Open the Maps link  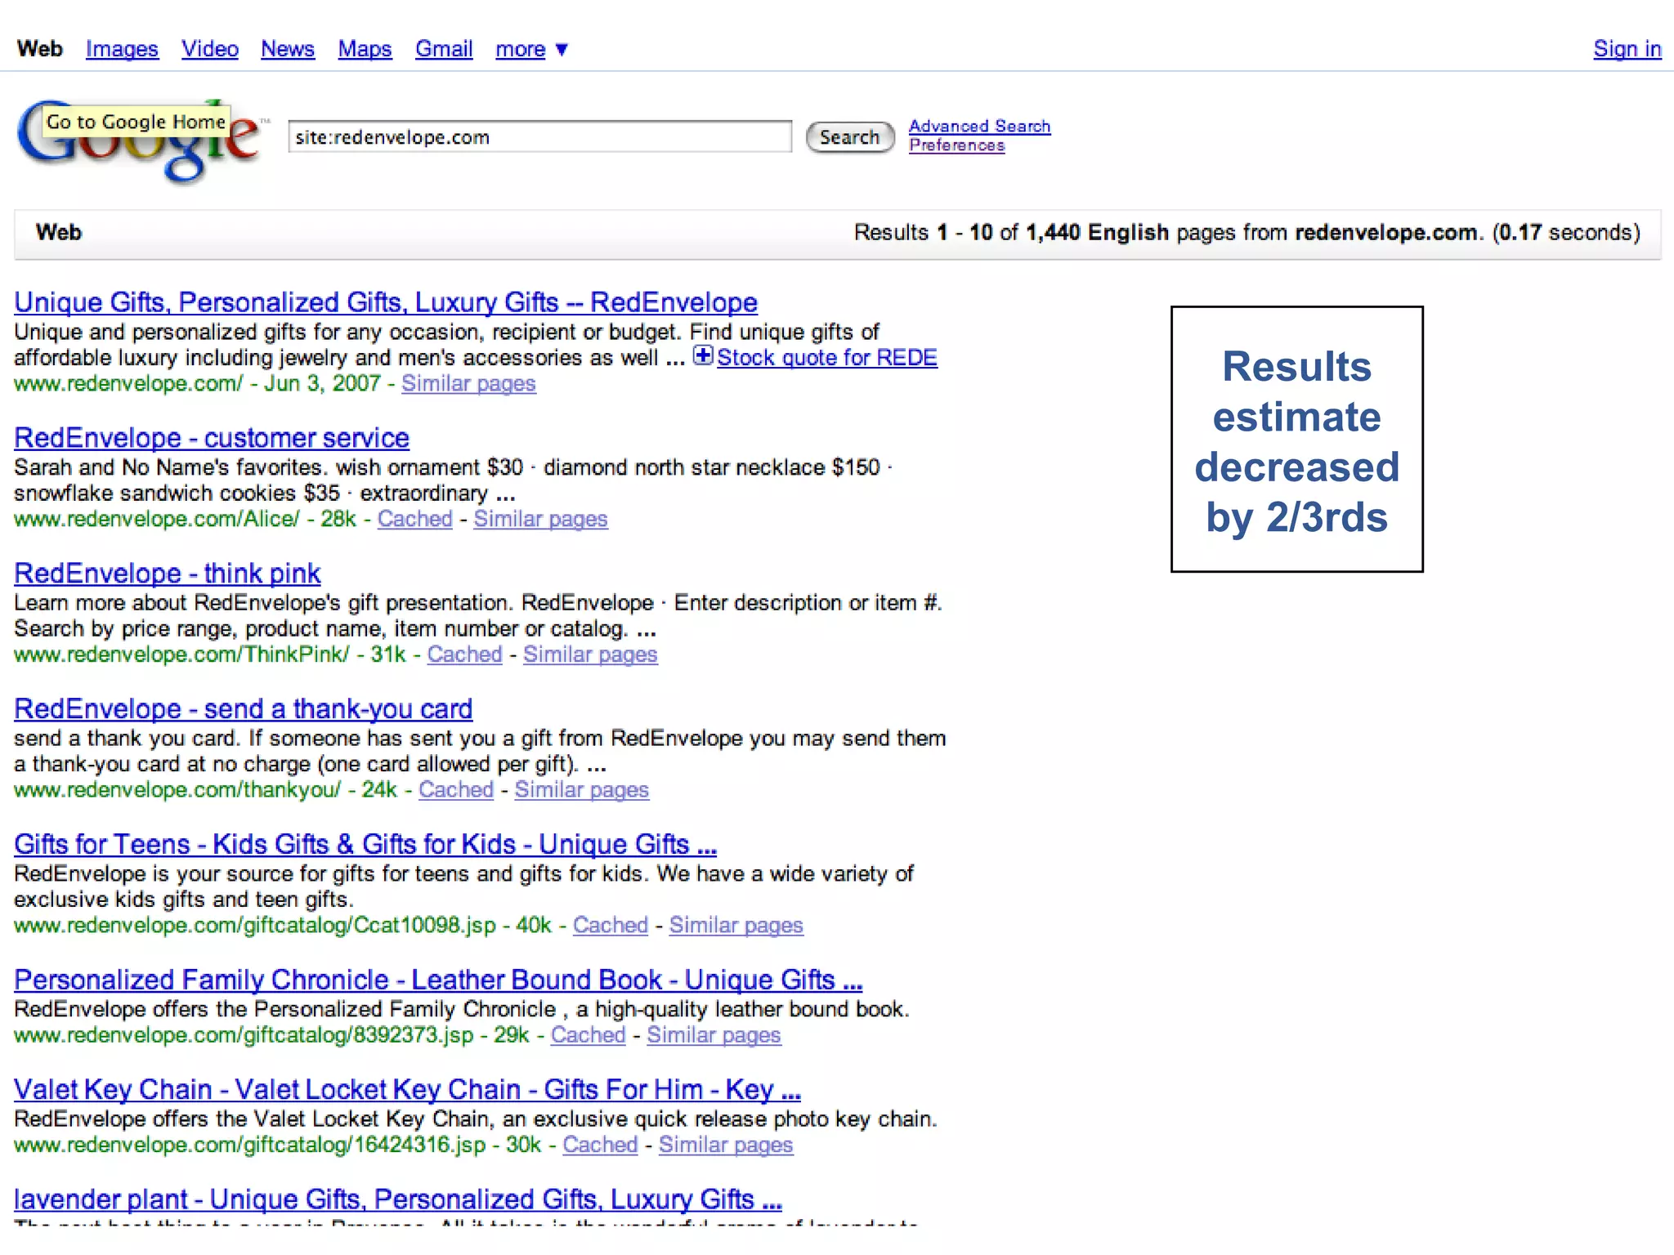point(365,50)
